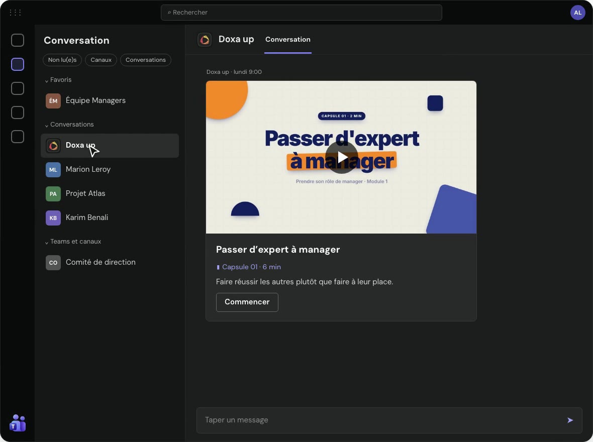Open the AL profile avatar

pyautogui.click(x=577, y=13)
